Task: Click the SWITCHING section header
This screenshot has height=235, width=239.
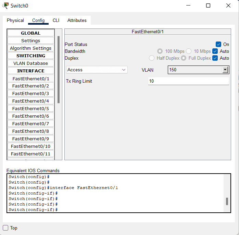Action: click(x=30, y=56)
